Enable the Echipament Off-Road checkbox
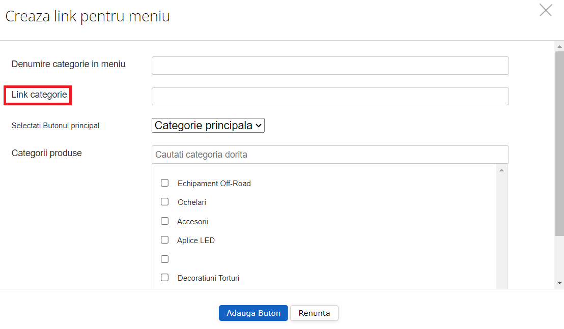Image resolution: width=564 pixels, height=329 pixels. click(164, 183)
